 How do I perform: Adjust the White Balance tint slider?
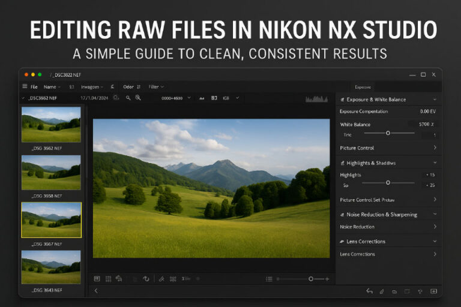pos(388,133)
